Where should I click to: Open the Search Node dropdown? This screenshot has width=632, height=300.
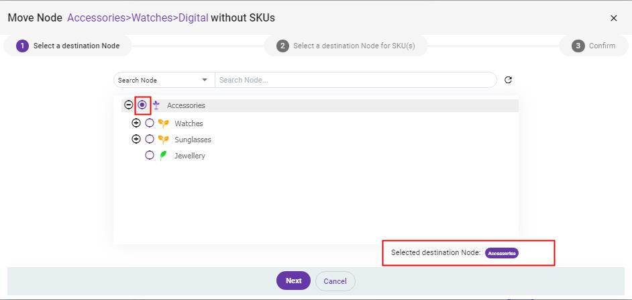point(163,80)
